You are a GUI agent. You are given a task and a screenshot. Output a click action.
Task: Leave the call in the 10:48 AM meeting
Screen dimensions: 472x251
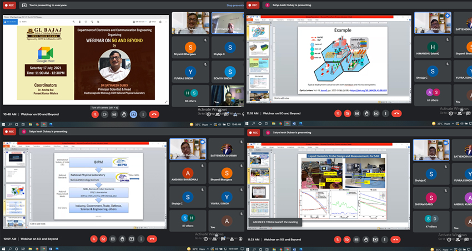click(154, 114)
